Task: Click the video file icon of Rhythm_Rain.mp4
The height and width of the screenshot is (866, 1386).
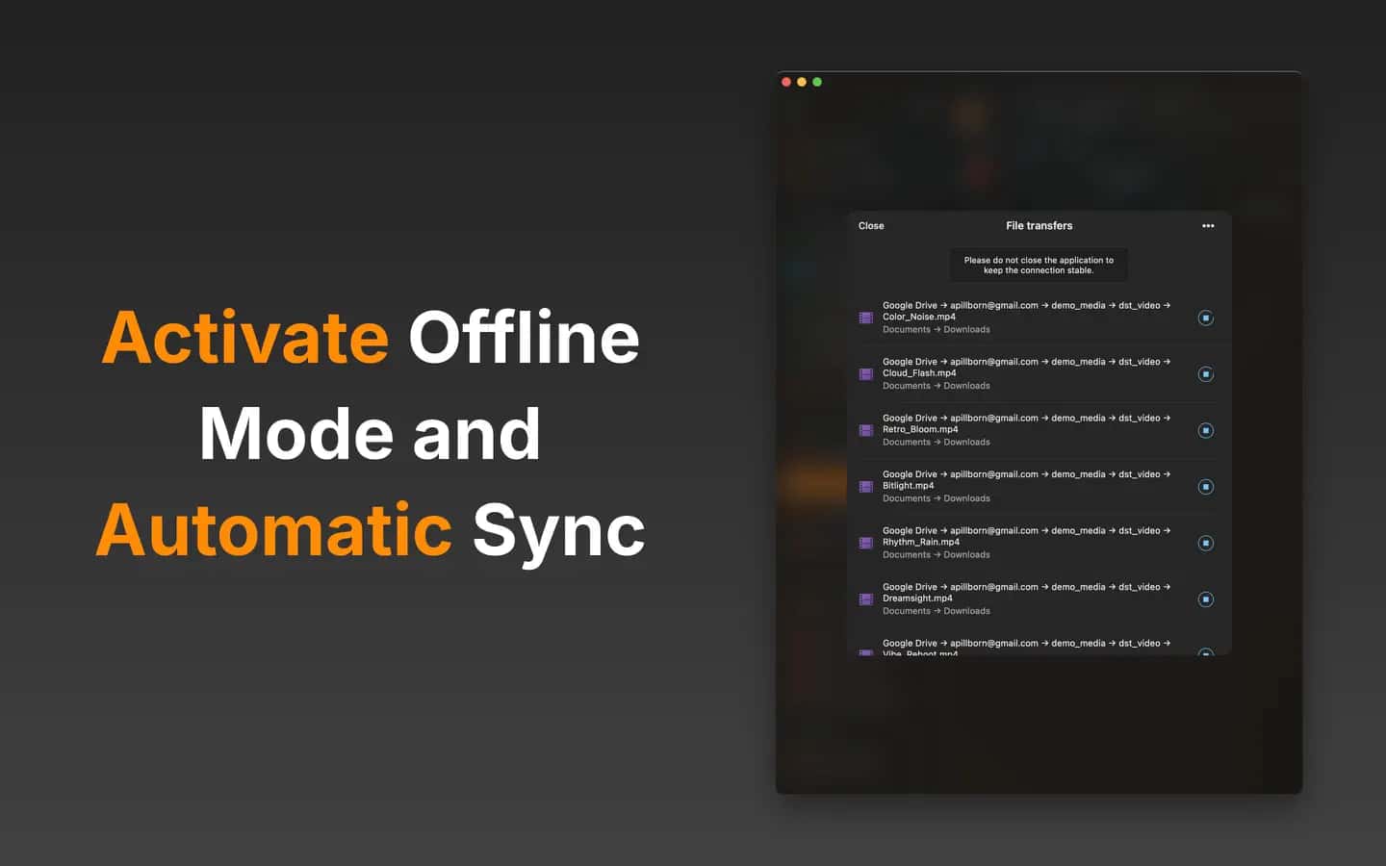Action: pos(866,543)
